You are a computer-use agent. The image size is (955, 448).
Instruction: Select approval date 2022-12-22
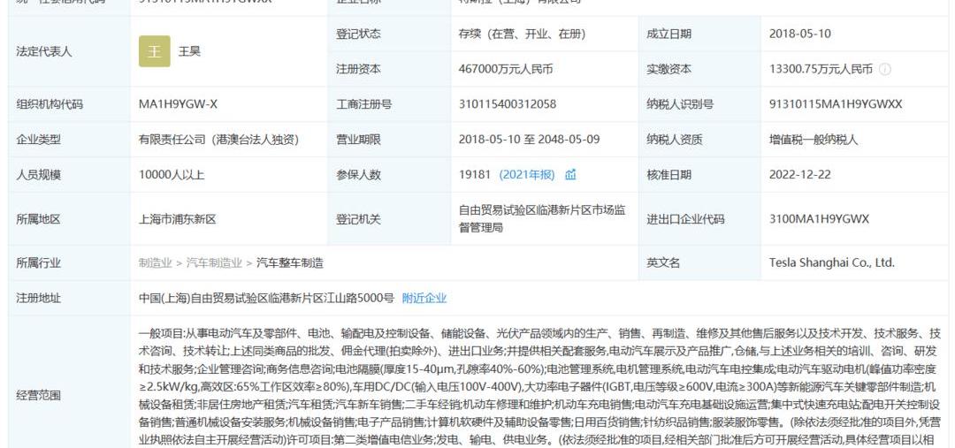tap(799, 175)
